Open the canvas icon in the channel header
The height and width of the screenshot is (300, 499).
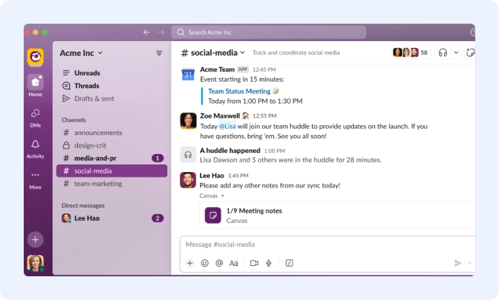[x=470, y=53]
